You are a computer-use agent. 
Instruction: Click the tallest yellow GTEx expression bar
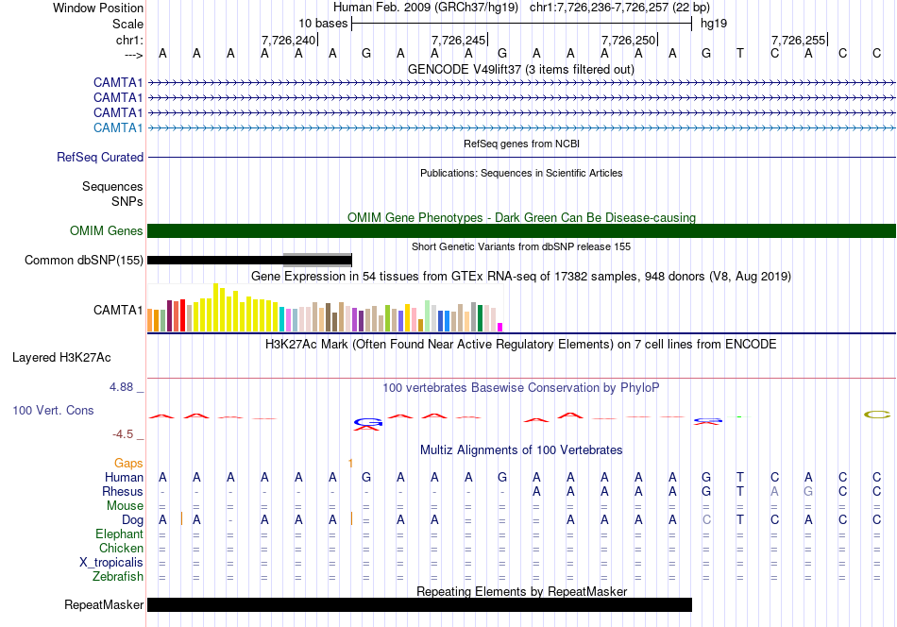(x=215, y=308)
